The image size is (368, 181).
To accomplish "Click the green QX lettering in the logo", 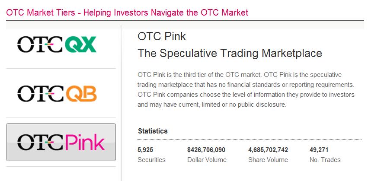I will (x=80, y=44).
